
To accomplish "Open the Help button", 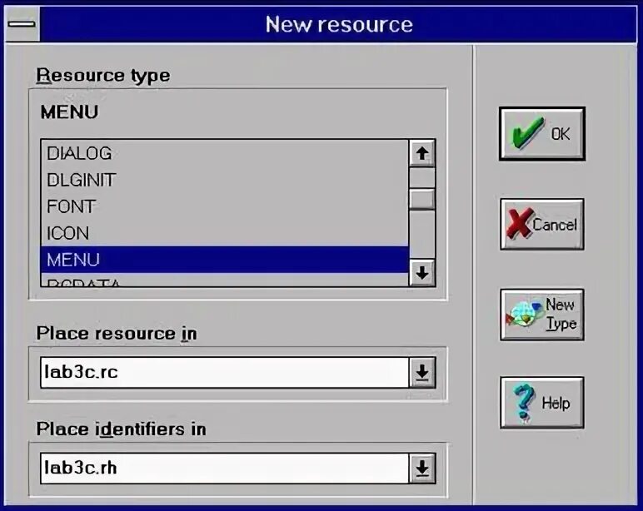I will click(x=542, y=403).
